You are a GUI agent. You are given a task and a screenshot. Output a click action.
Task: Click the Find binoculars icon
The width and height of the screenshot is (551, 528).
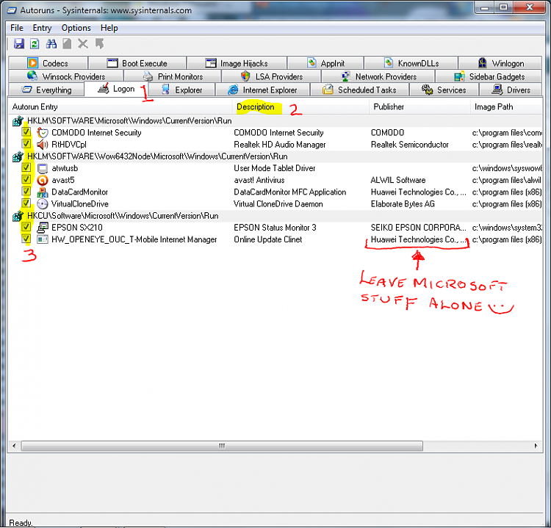(x=51, y=44)
